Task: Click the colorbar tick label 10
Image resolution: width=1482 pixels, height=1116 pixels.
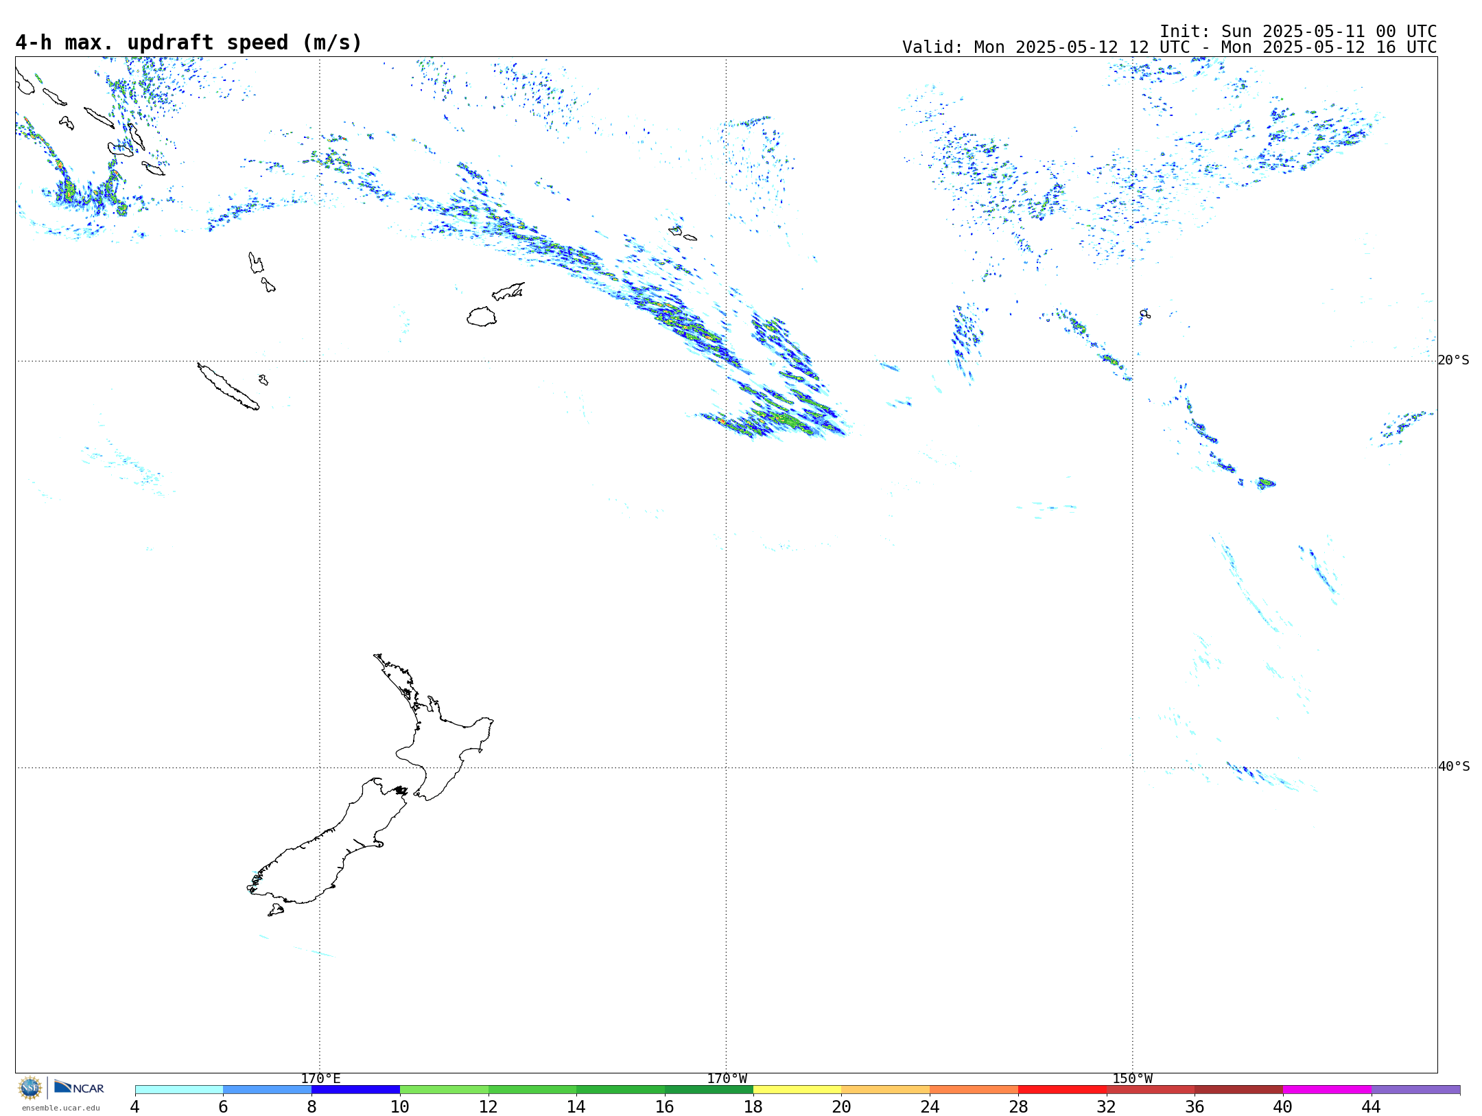Action: click(x=400, y=1107)
